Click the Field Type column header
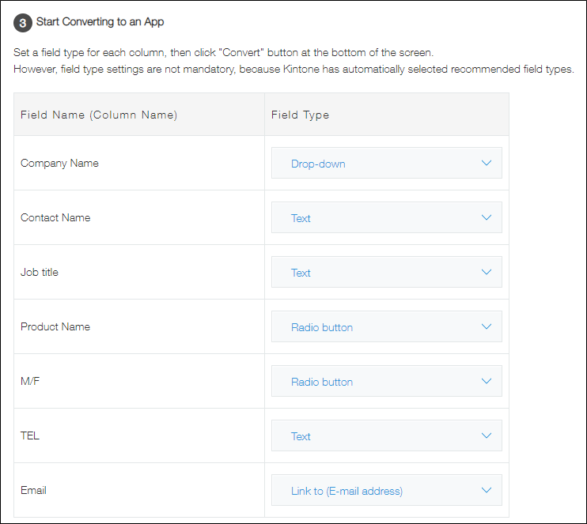587x524 pixels. pos(300,115)
